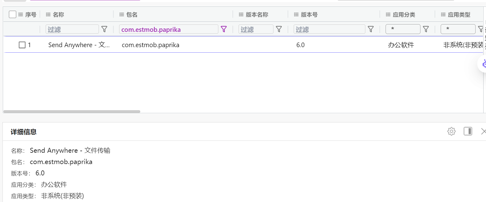Check the row 1 checkbox
The image size is (486, 202).
[22, 45]
